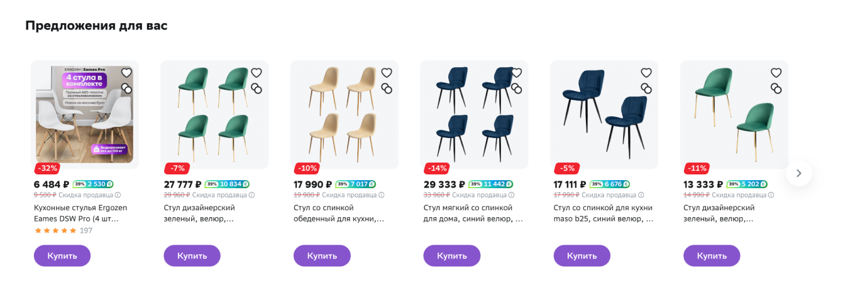The image size is (855, 293).
Task: Click the 39% 10 834 bonus badge
Action: [227, 184]
